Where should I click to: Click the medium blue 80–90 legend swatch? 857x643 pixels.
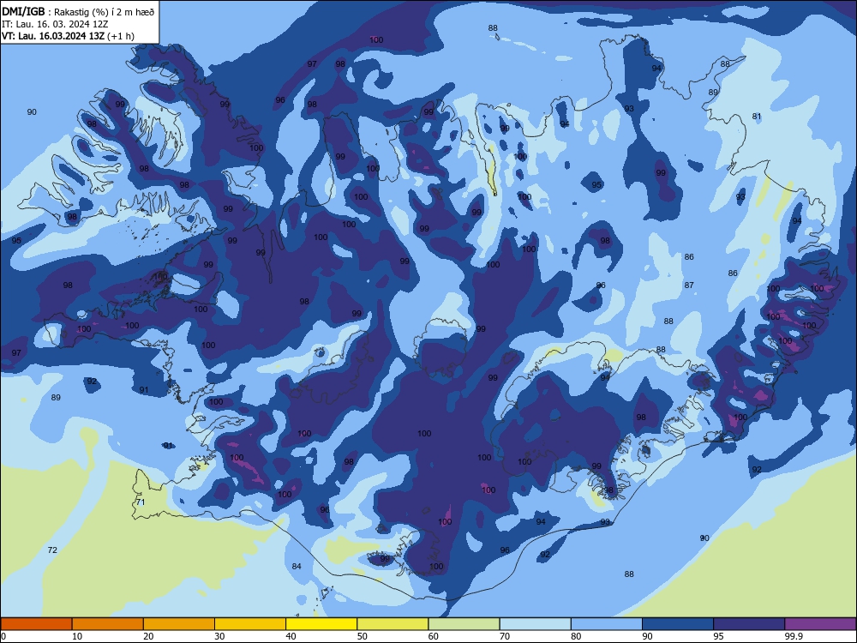coord(607,624)
